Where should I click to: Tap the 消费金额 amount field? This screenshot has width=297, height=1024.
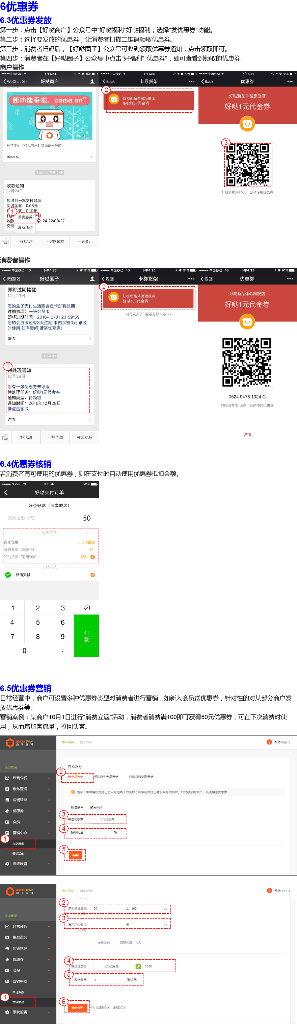click(x=49, y=518)
